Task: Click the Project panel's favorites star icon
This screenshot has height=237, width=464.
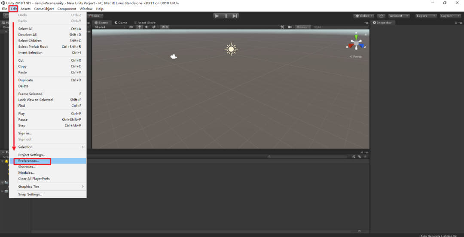Action: (x=365, y=157)
